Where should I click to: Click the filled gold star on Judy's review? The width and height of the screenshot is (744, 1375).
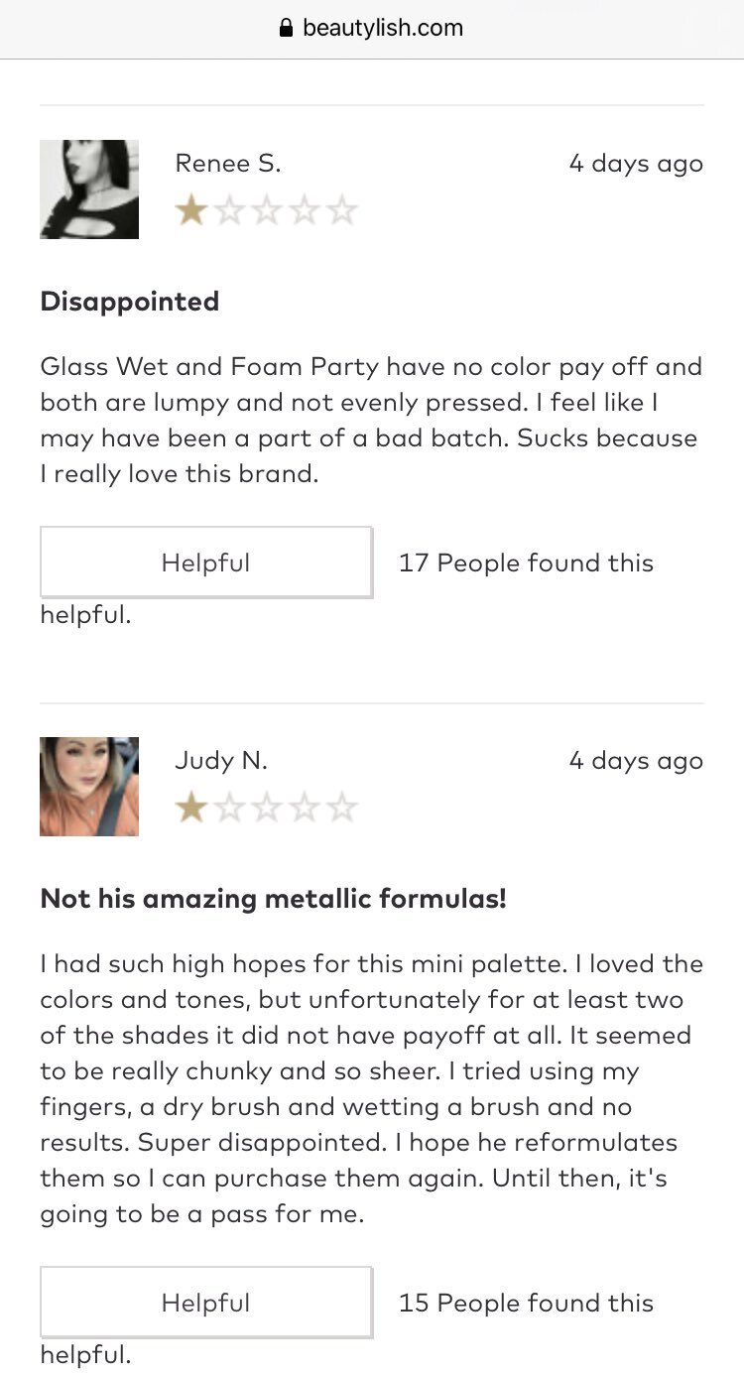point(190,808)
